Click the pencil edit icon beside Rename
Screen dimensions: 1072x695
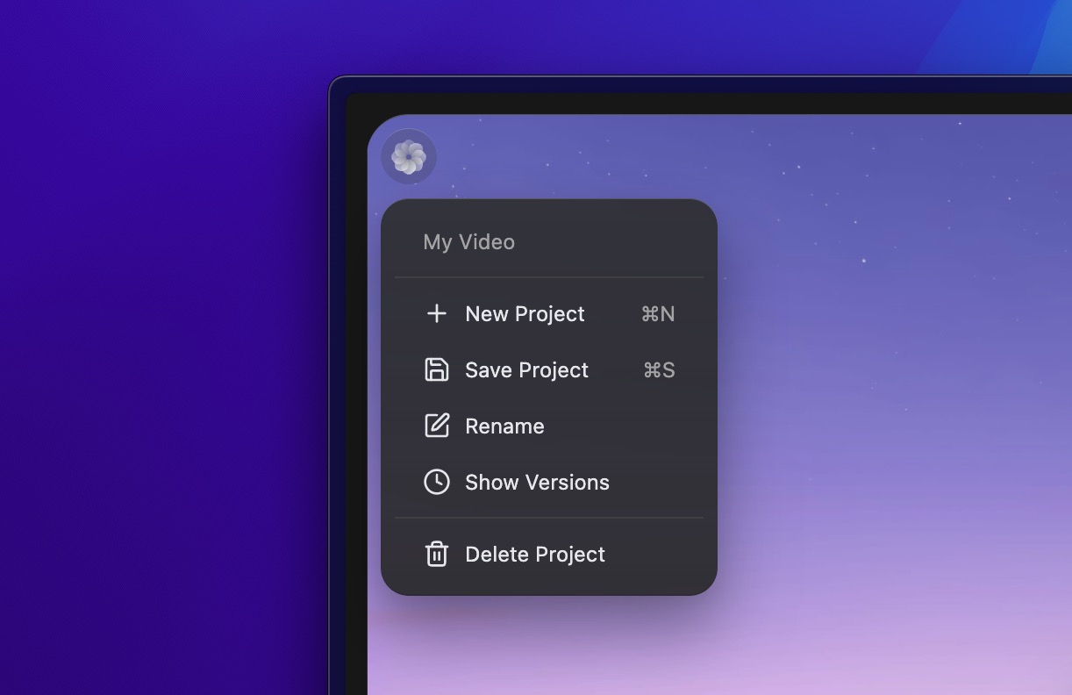436,426
